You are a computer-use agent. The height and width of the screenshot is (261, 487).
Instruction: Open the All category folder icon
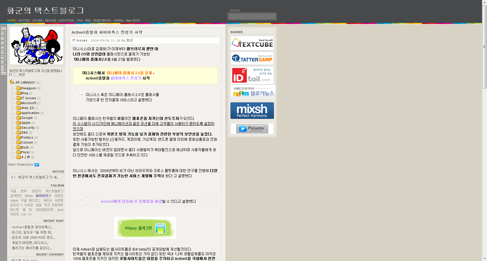[x=12, y=82]
